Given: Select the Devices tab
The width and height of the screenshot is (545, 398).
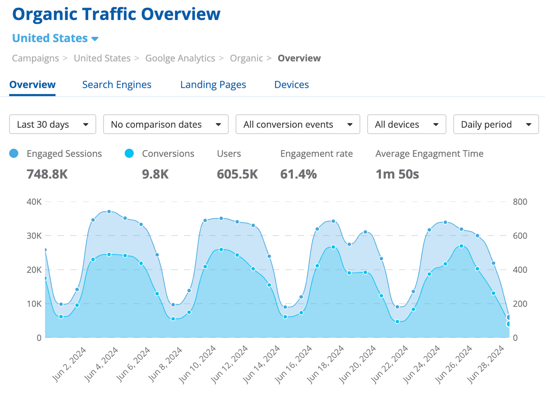Looking at the screenshot, I should point(291,85).
